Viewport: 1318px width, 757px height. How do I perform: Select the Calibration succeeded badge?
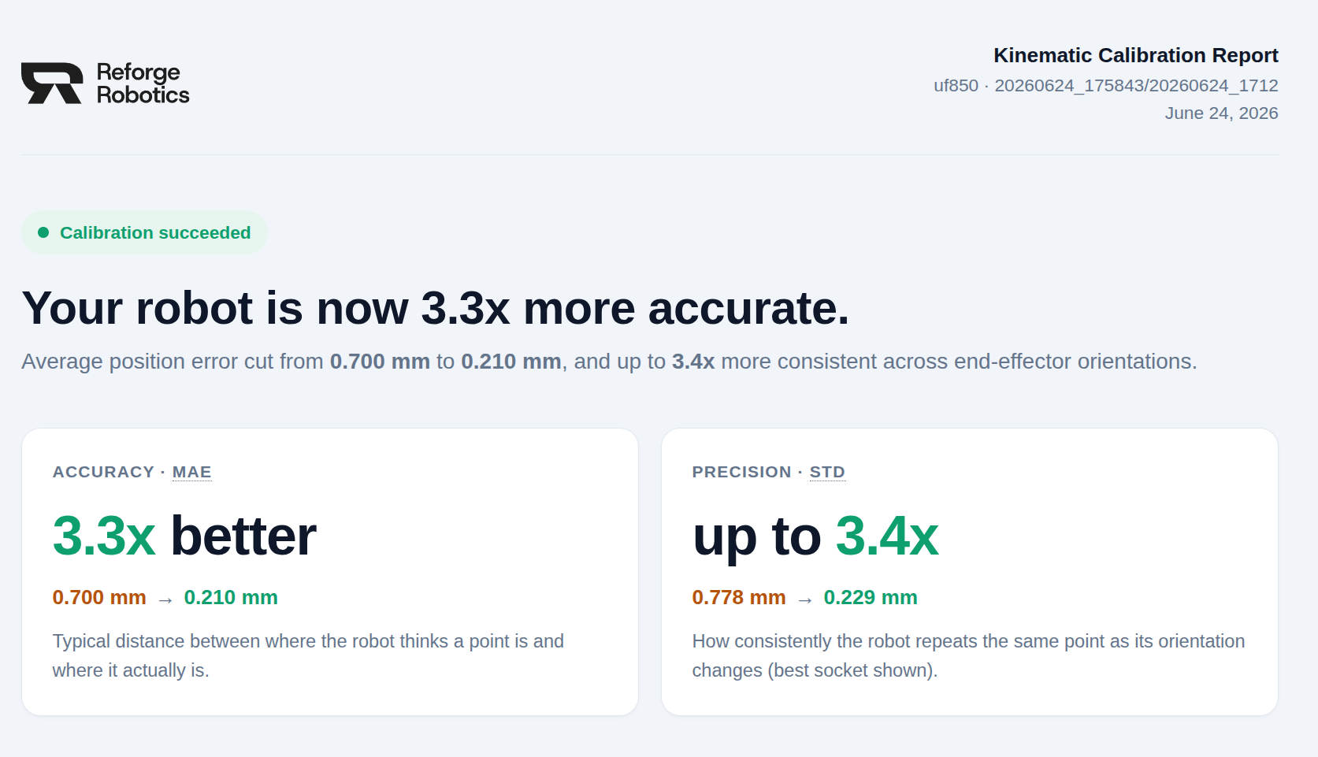tap(144, 232)
